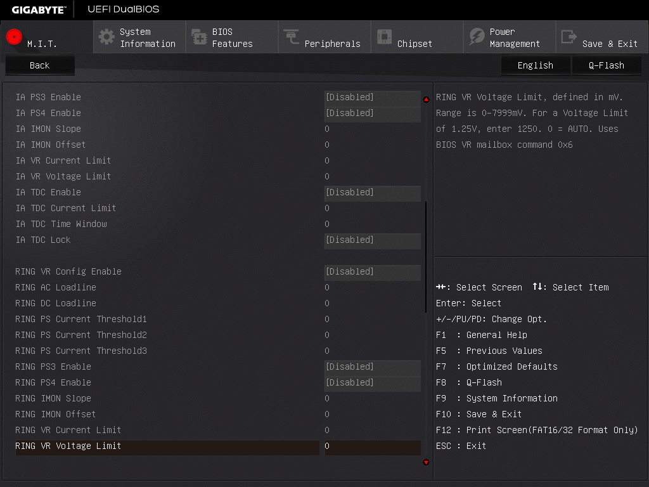This screenshot has width=649, height=487.
Task: Click the Chipset icon
Action: (384, 36)
